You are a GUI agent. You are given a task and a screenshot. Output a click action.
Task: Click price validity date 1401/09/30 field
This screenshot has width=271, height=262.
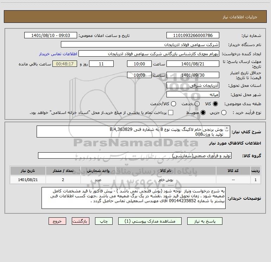[193, 75]
